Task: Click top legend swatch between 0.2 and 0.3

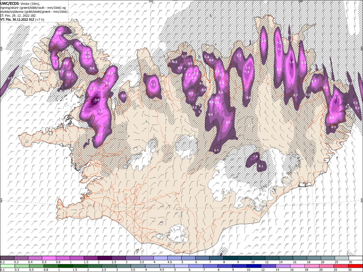Action: [7, 258]
